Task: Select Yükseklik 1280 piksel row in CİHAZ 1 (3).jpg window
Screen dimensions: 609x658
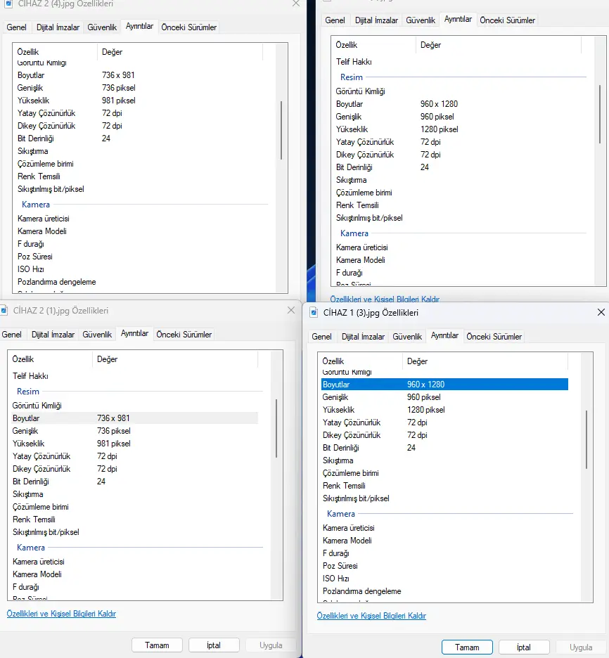Action: (444, 410)
